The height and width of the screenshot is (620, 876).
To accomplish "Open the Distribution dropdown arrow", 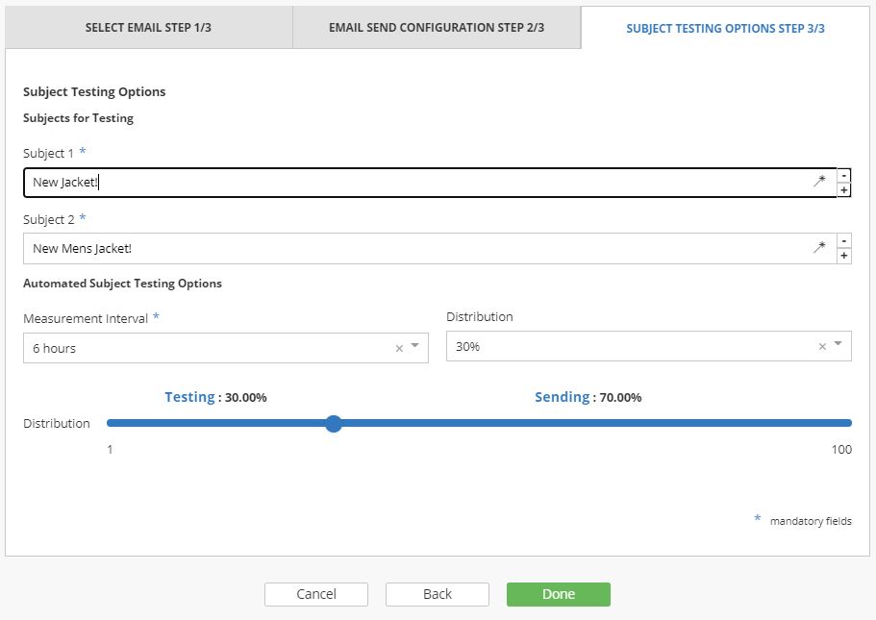I will point(838,343).
